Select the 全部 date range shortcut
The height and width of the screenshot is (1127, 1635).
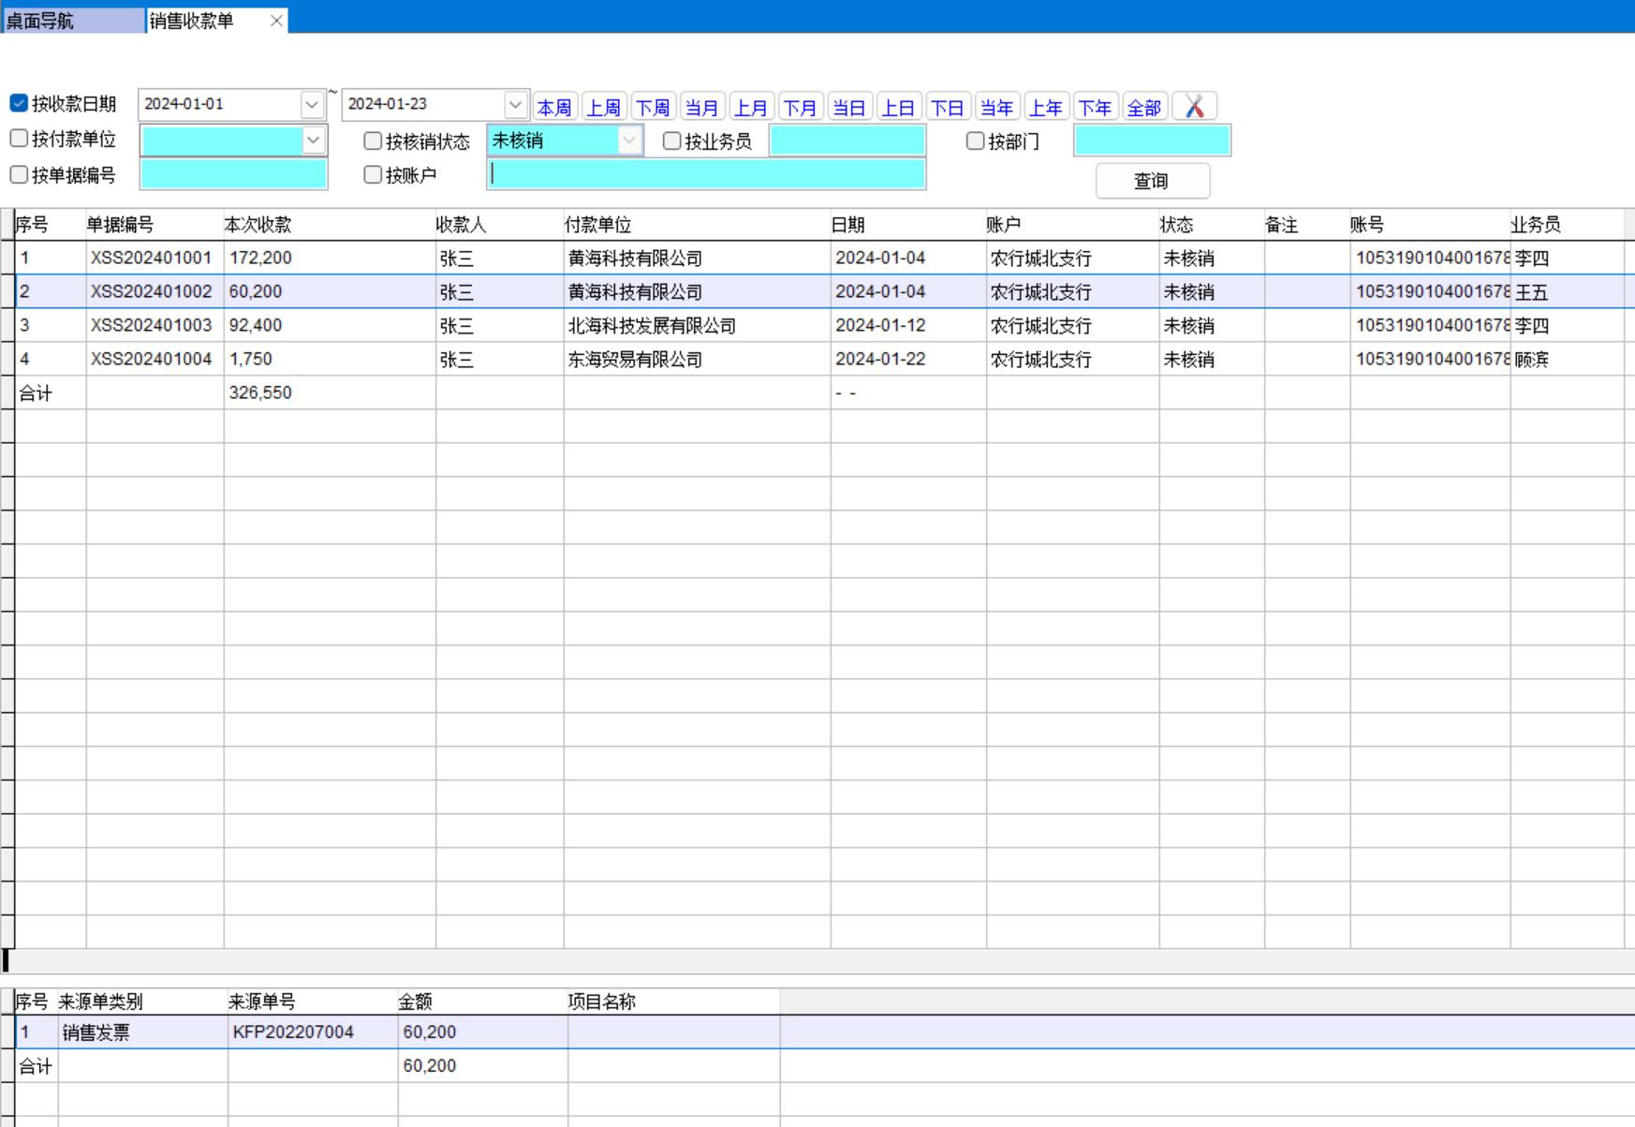tap(1143, 108)
